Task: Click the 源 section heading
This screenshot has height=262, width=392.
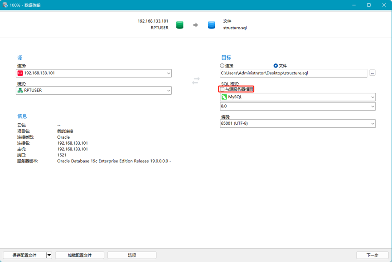Action: tap(20, 58)
